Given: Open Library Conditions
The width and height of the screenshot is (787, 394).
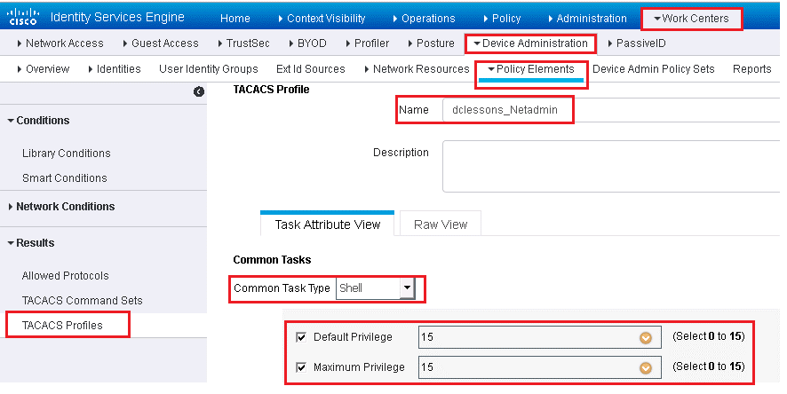Looking at the screenshot, I should [x=67, y=154].
